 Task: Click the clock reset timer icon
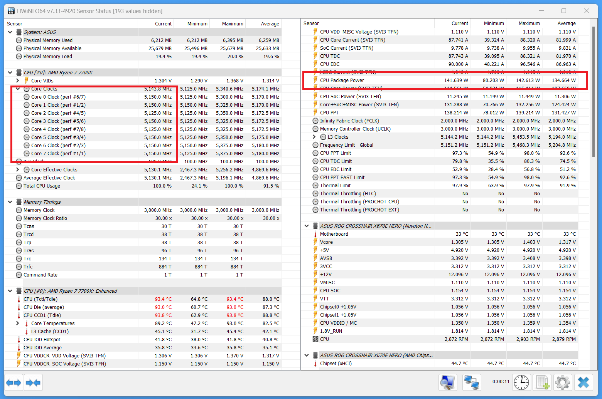[521, 382]
